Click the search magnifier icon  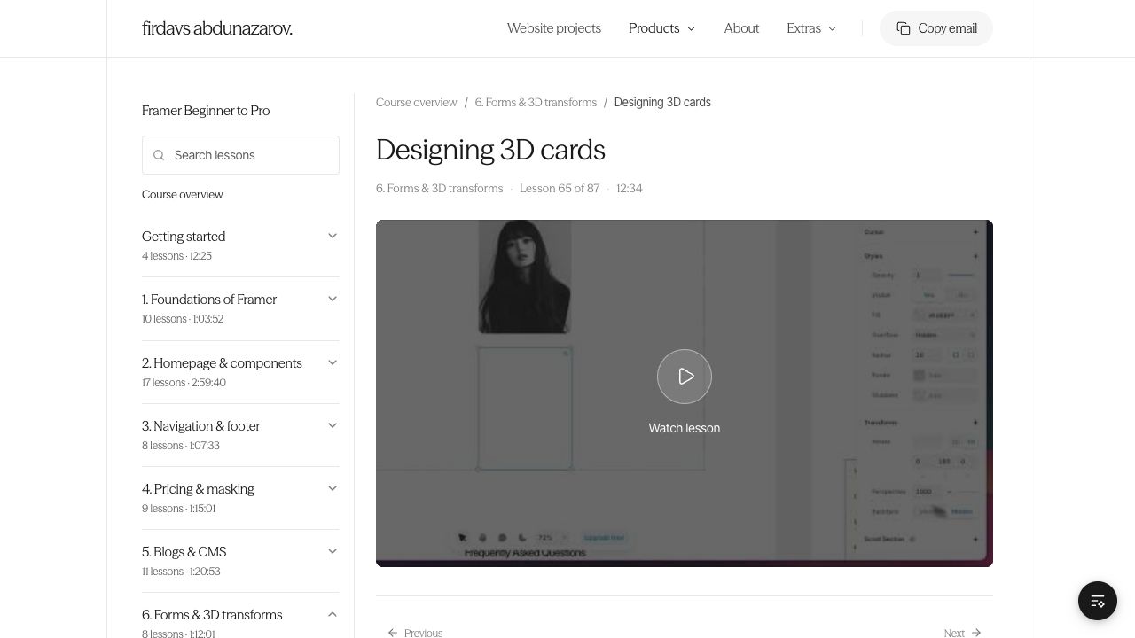coord(159,155)
